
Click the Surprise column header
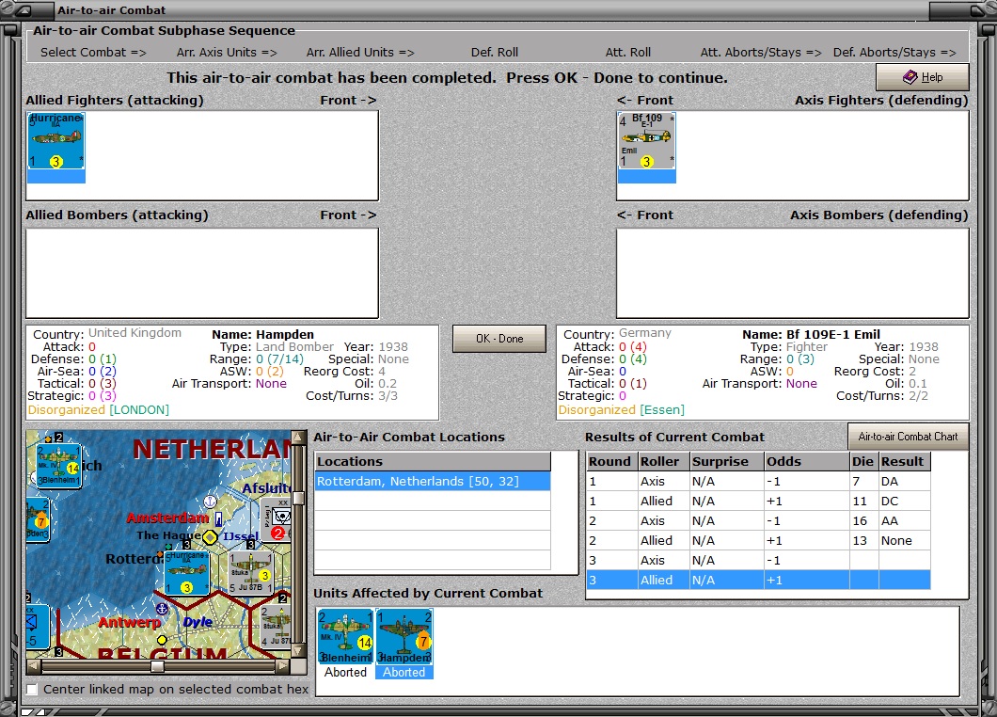coord(727,461)
